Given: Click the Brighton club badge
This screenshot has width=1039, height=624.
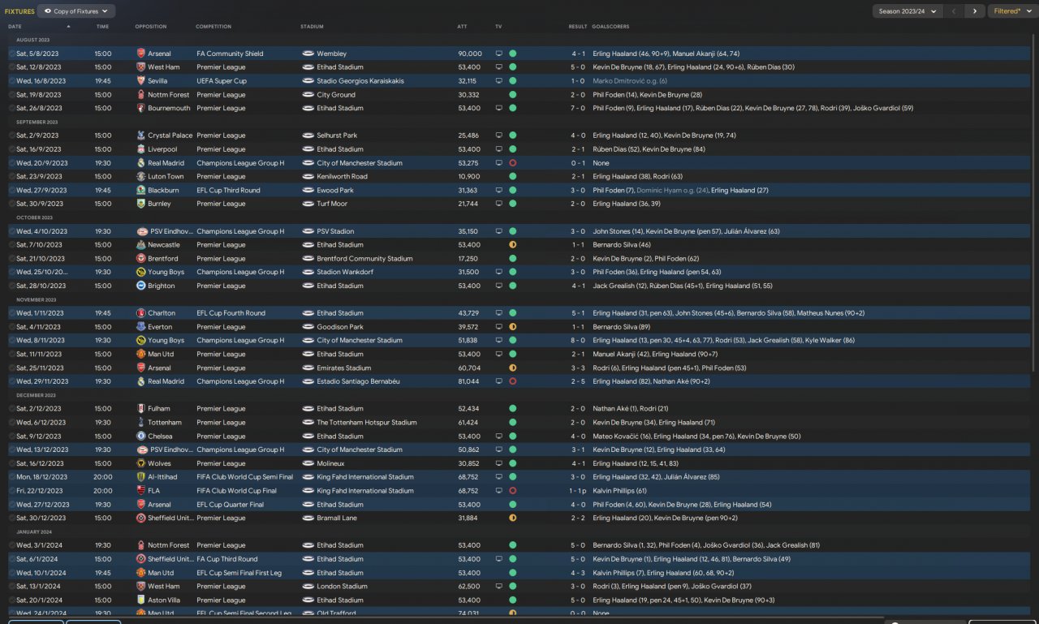Looking at the screenshot, I should click(x=141, y=286).
